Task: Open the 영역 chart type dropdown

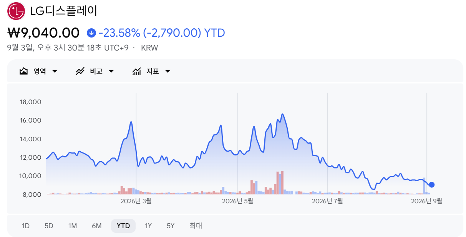Action: pyautogui.click(x=39, y=71)
